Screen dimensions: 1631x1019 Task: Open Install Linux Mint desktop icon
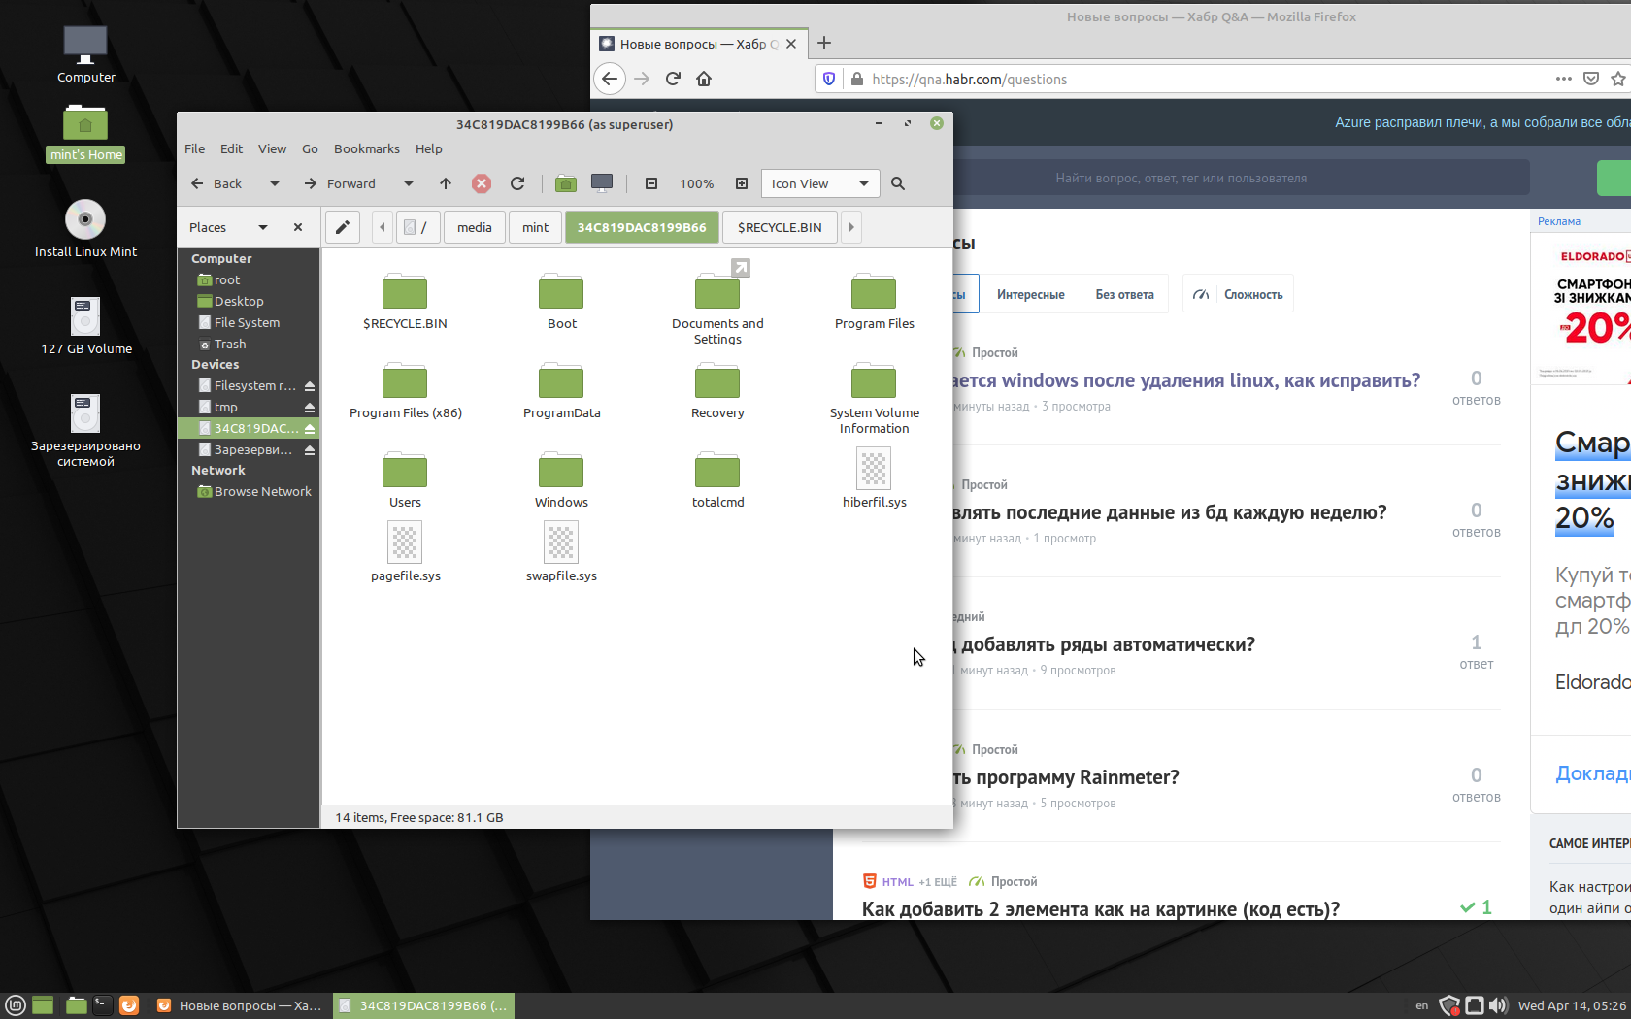(x=85, y=229)
